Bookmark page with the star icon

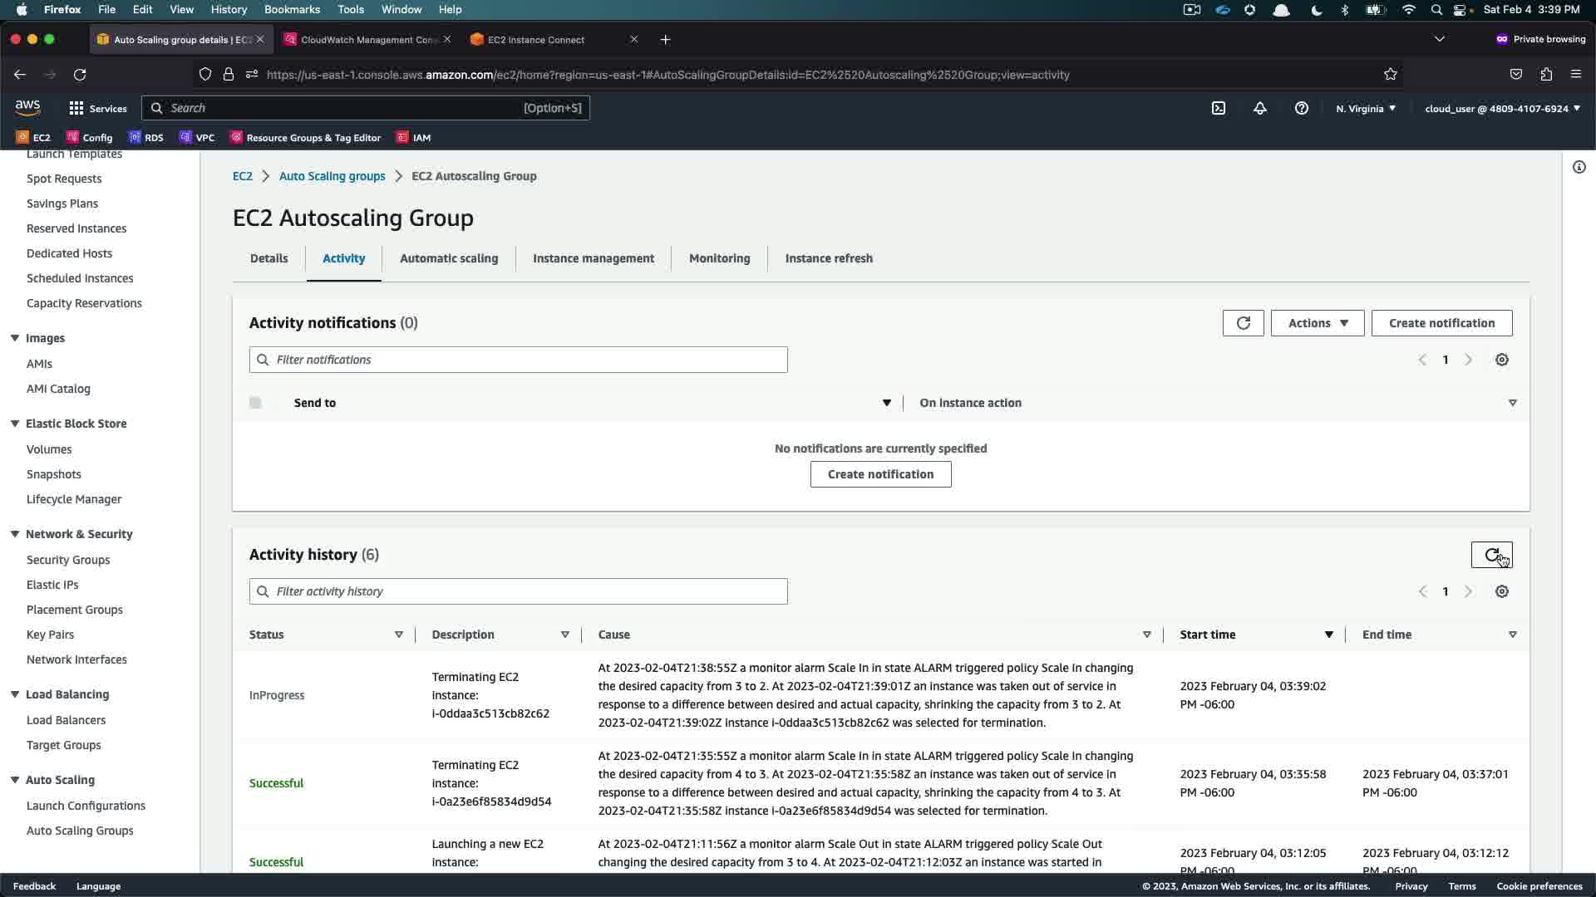[x=1391, y=75]
